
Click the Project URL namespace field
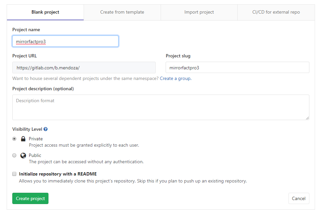[84, 67]
